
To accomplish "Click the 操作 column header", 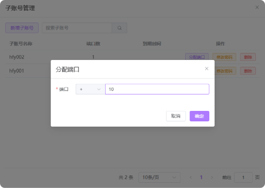I will 220,44.
